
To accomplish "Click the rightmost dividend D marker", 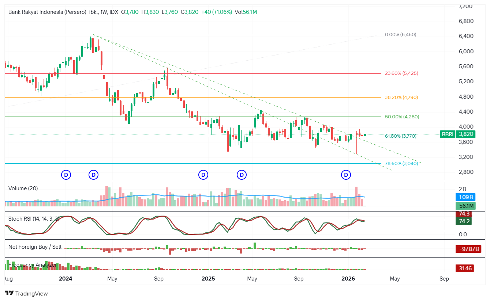I will pyautogui.click(x=346, y=175).
